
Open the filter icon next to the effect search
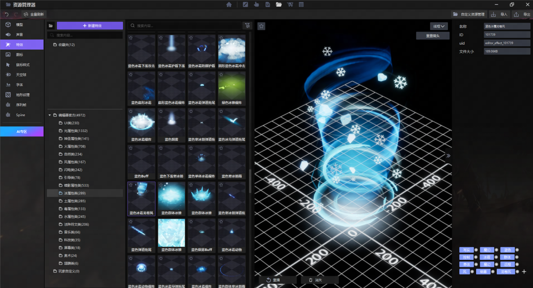(247, 25)
